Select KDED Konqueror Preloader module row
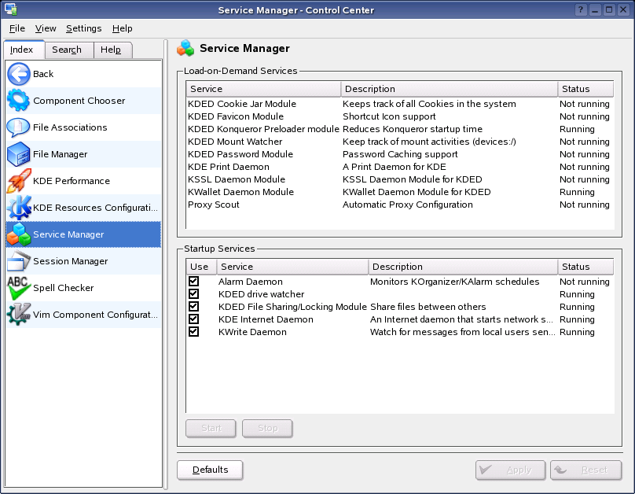 tap(400, 129)
